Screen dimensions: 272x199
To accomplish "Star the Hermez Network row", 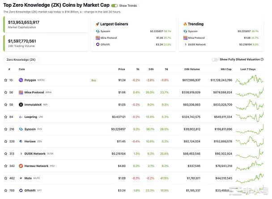I will coord(6,166).
